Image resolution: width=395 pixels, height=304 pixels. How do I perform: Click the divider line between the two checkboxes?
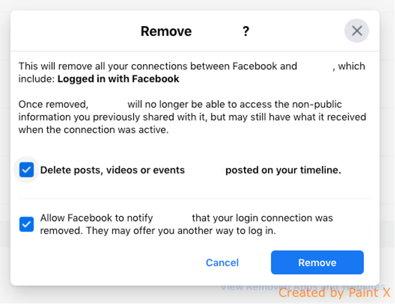pos(195,199)
